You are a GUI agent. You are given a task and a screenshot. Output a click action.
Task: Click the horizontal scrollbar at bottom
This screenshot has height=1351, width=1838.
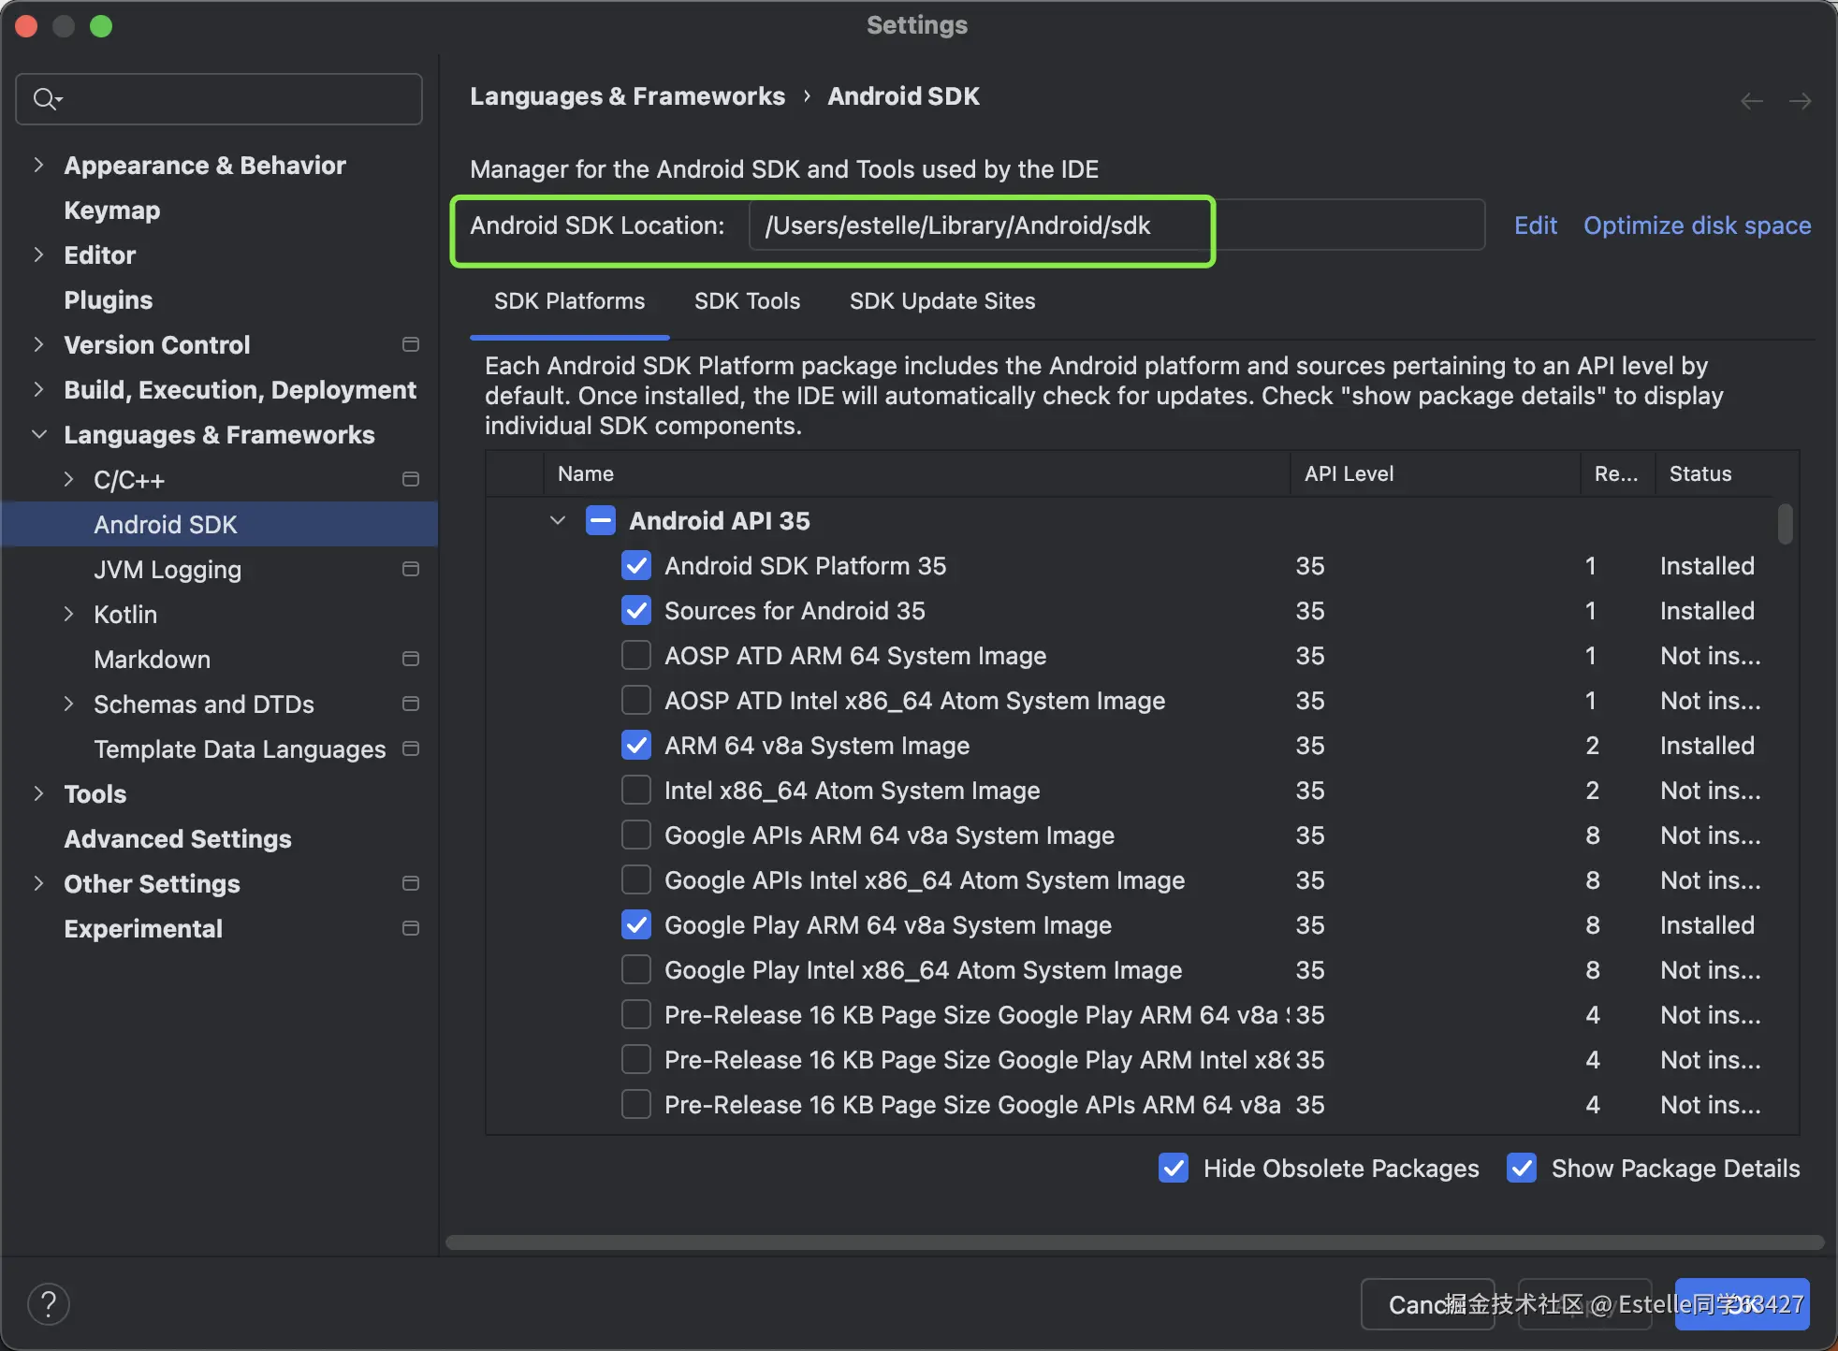[x=1134, y=1242]
